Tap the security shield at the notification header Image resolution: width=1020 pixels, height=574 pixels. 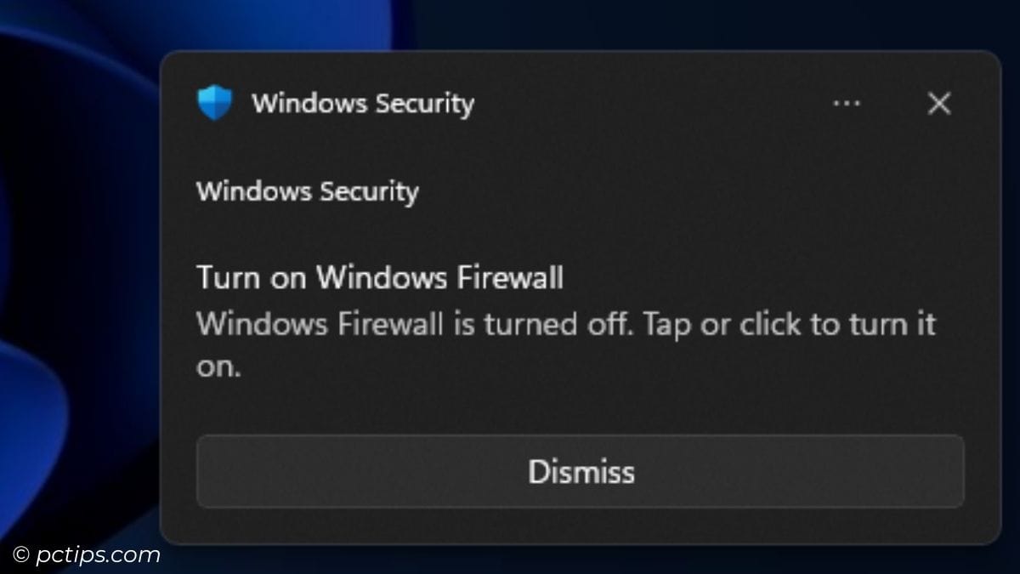[214, 102]
